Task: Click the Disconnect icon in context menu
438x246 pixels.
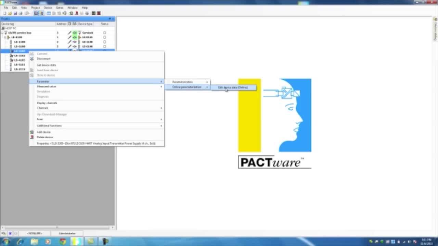Action: [32, 59]
